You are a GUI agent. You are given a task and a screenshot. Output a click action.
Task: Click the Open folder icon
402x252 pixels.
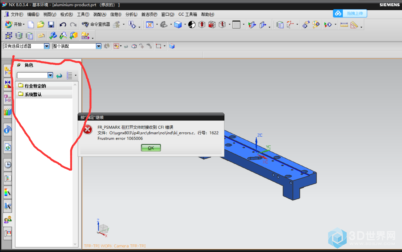pyautogui.click(x=41, y=25)
